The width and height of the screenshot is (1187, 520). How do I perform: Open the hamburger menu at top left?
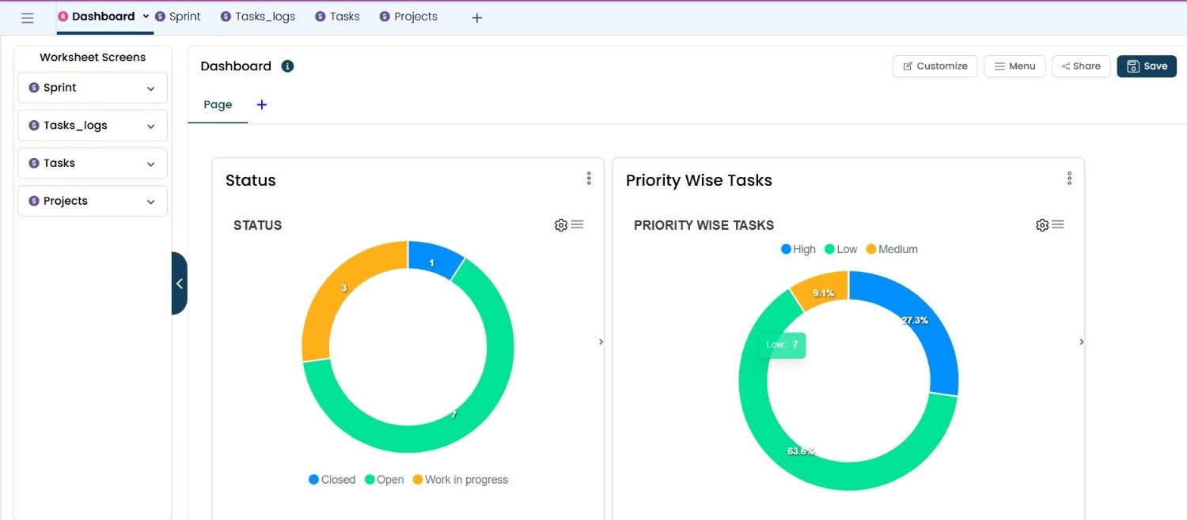28,17
